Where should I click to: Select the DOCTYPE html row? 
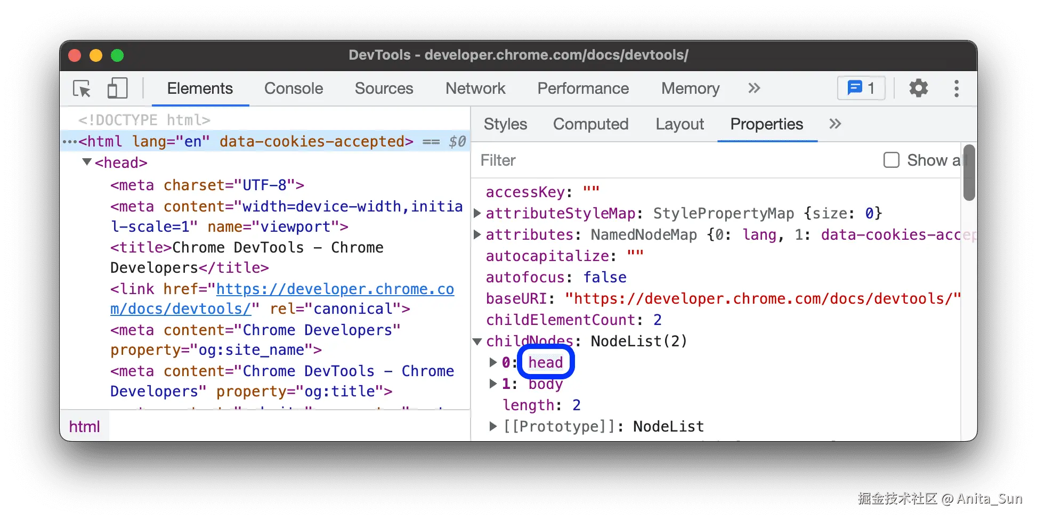coord(144,120)
